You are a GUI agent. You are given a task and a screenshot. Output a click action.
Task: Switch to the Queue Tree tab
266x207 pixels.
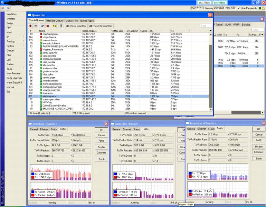pos(72,21)
